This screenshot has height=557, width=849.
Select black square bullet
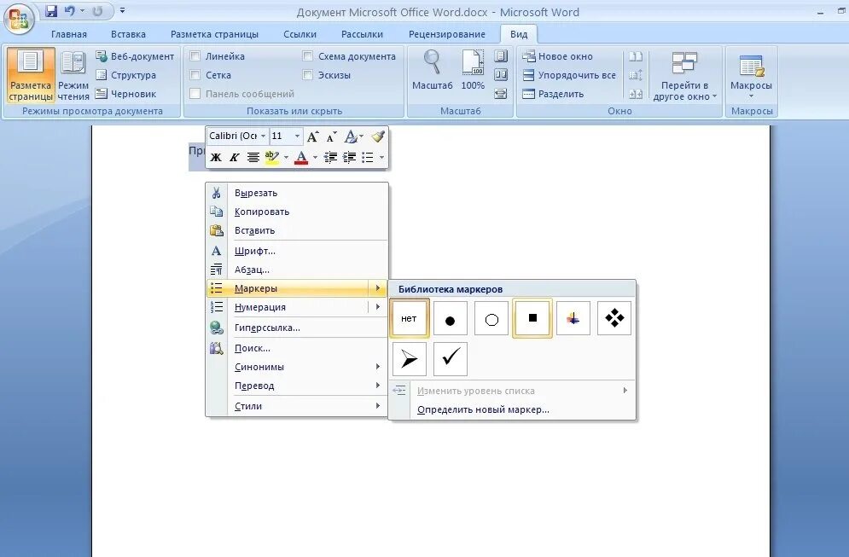pos(532,318)
